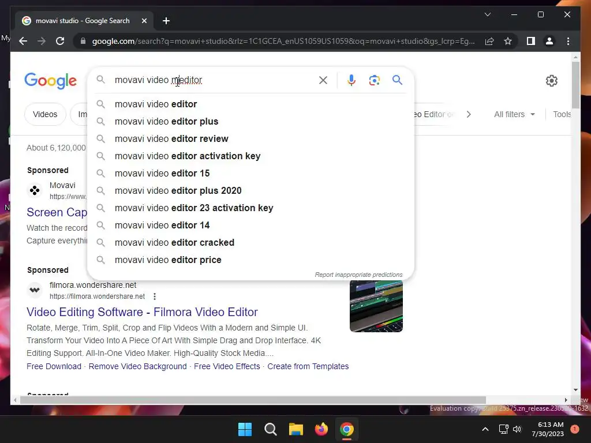Start voice search with the microphone icon

(351, 80)
